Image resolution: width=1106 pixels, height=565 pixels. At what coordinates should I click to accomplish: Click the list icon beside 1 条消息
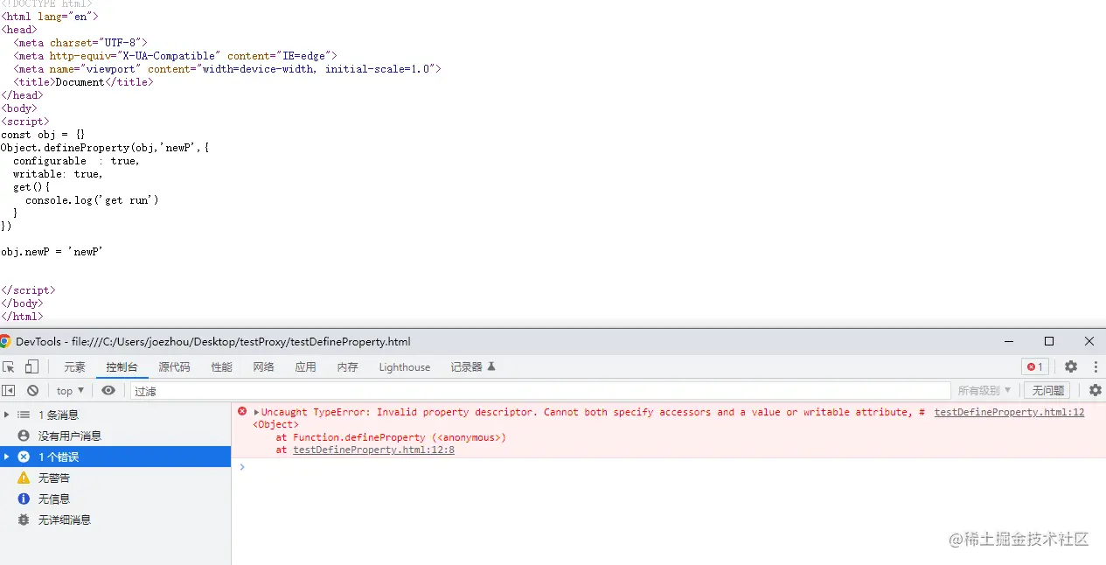pyautogui.click(x=24, y=415)
